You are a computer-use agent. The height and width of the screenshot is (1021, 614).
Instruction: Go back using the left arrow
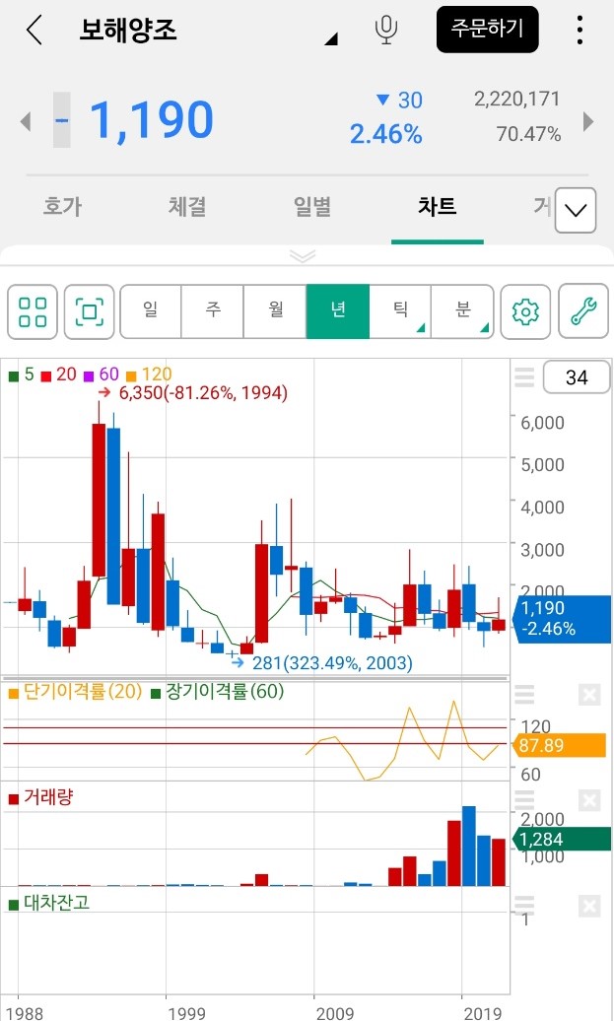click(34, 30)
